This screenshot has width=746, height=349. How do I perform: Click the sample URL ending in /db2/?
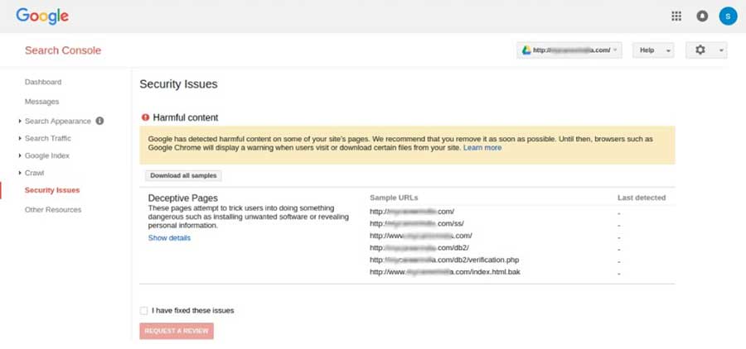pos(419,248)
